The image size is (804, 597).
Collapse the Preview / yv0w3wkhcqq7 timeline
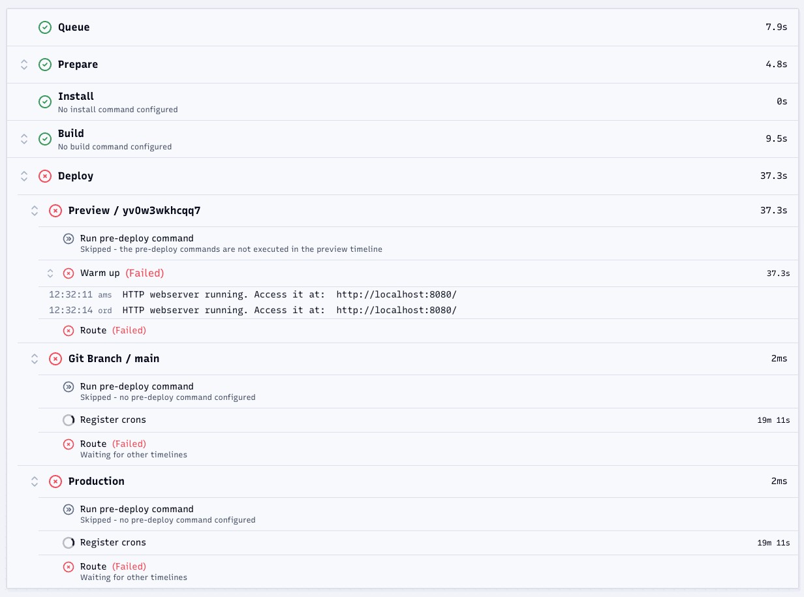coord(35,211)
